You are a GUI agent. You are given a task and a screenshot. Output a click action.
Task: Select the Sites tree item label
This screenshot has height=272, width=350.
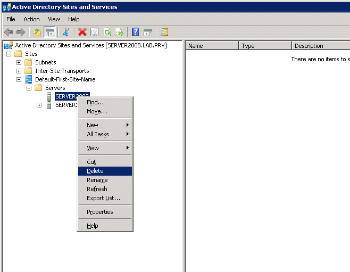(31, 54)
